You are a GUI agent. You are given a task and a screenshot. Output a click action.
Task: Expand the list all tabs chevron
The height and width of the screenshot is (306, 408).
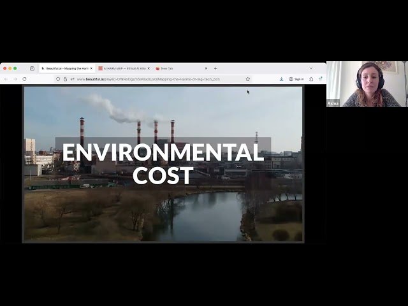coord(311,68)
